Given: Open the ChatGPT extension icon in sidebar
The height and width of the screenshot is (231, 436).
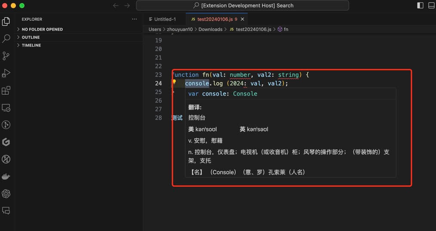Looking at the screenshot, I should coord(6,194).
